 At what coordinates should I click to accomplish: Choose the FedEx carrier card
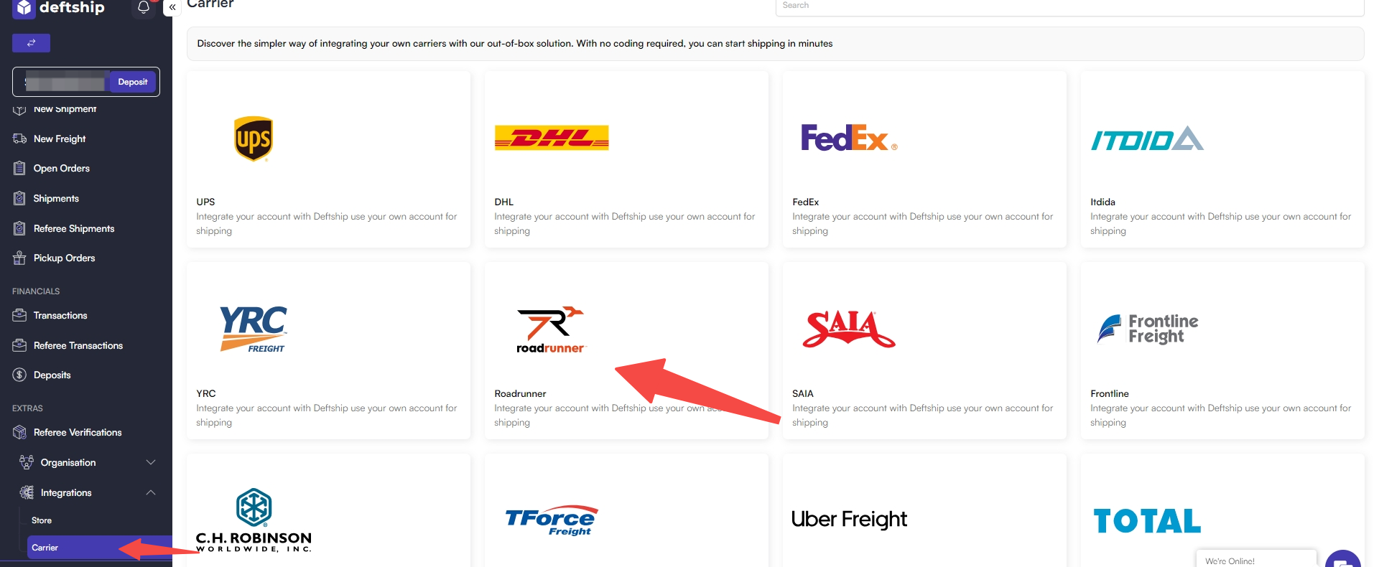[924, 159]
